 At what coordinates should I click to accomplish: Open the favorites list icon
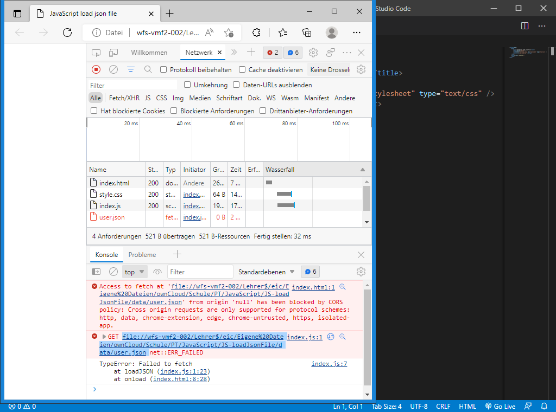282,33
